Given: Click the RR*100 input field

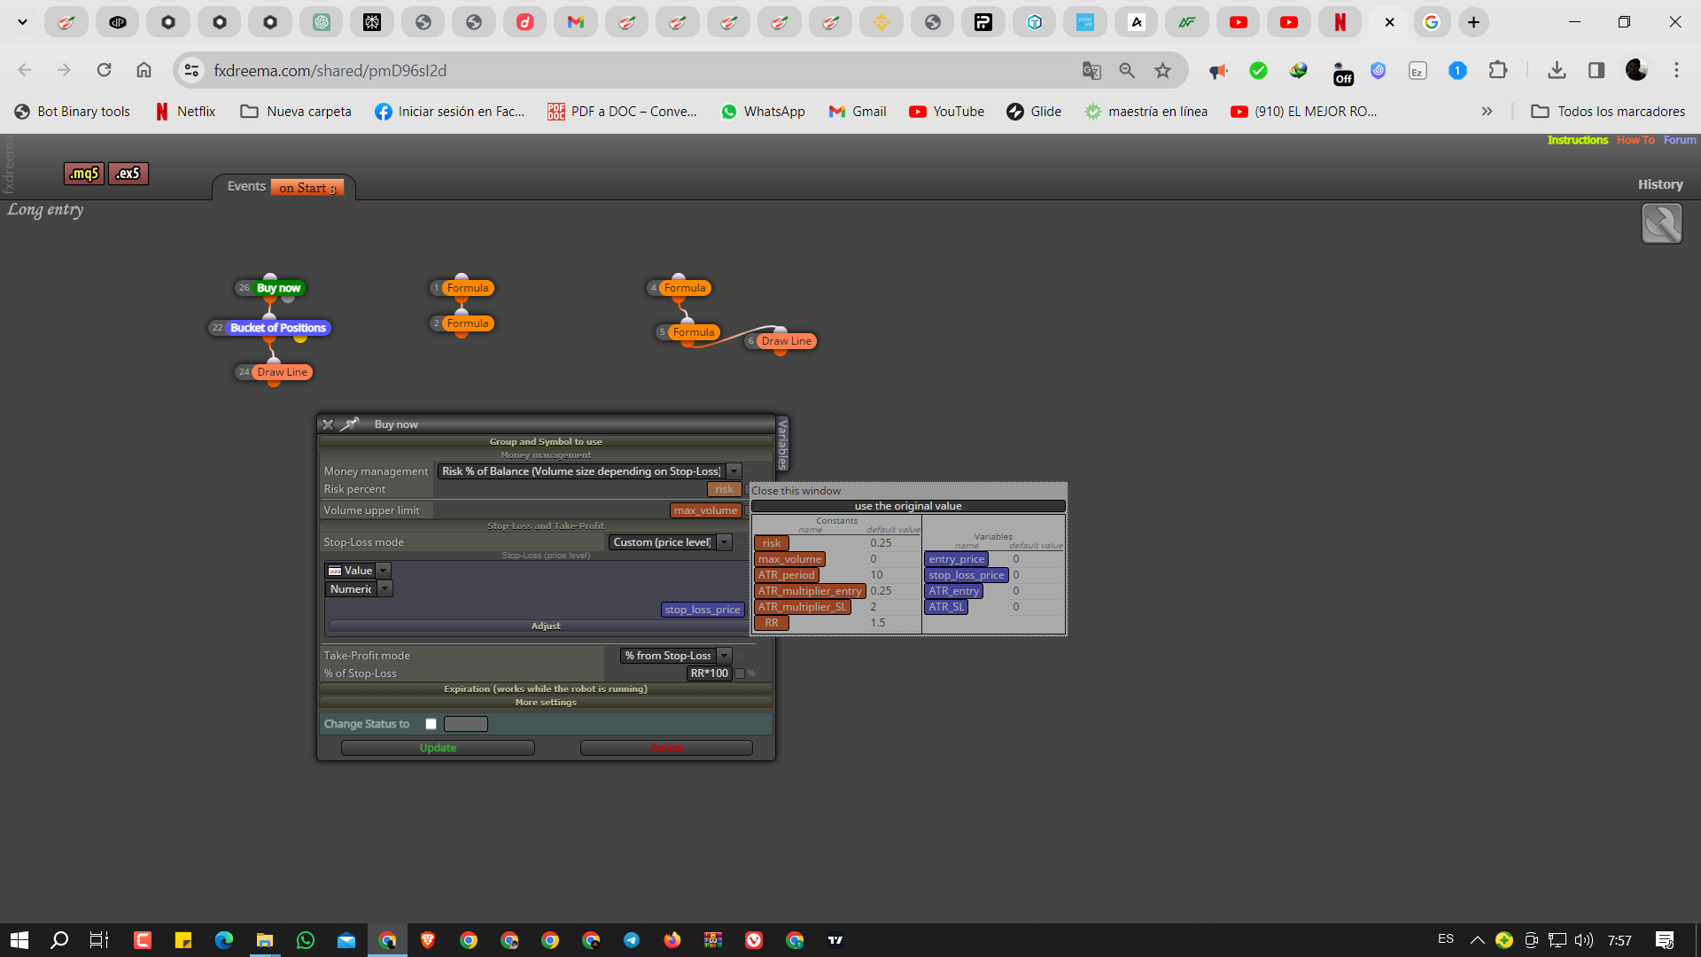Looking at the screenshot, I should click(x=709, y=673).
